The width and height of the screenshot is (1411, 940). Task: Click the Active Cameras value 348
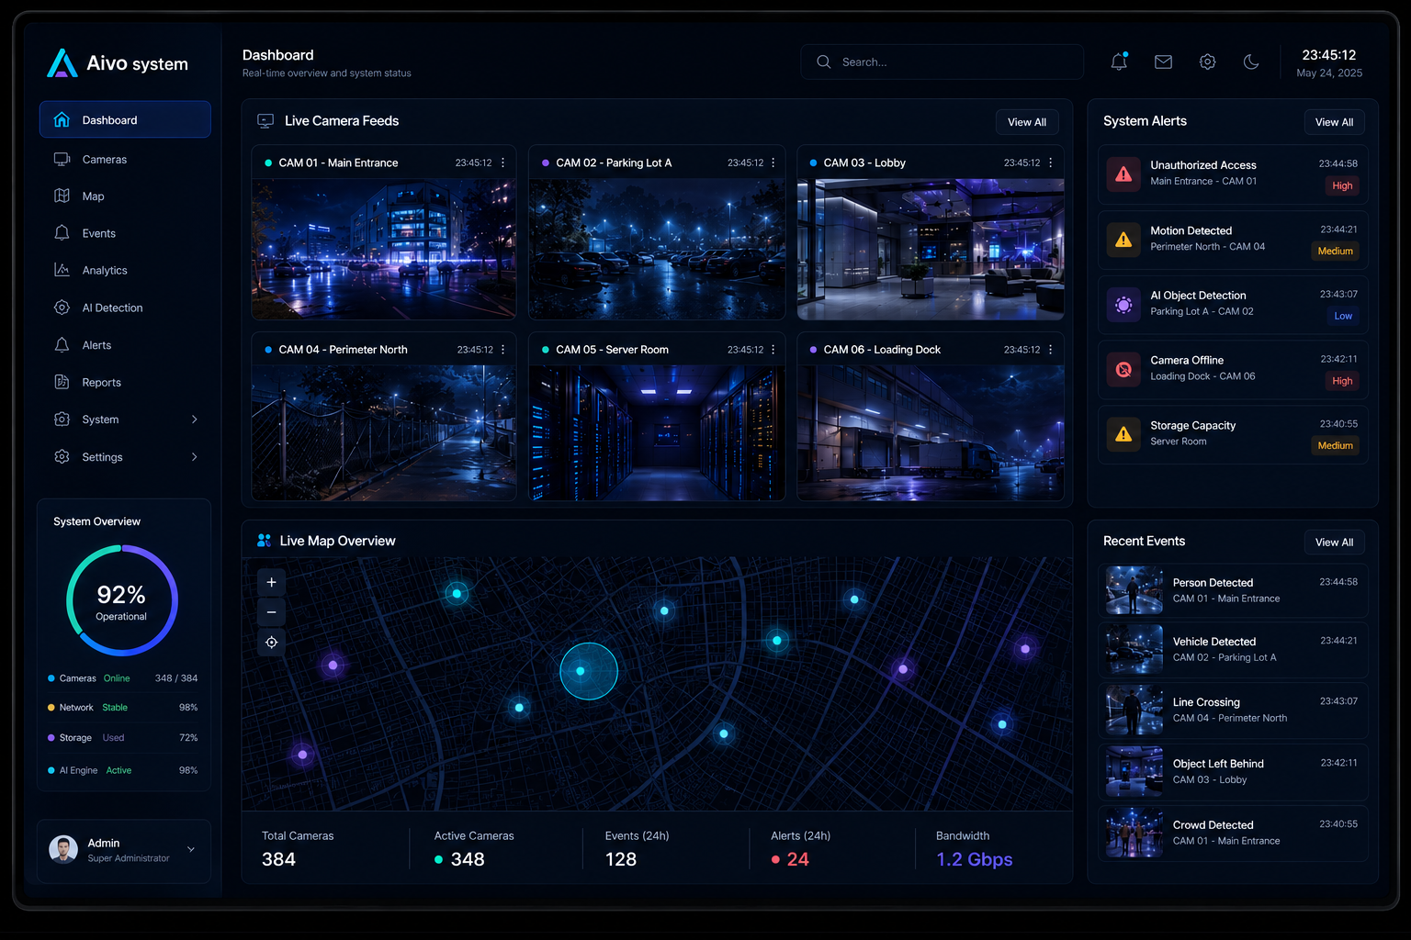point(468,859)
